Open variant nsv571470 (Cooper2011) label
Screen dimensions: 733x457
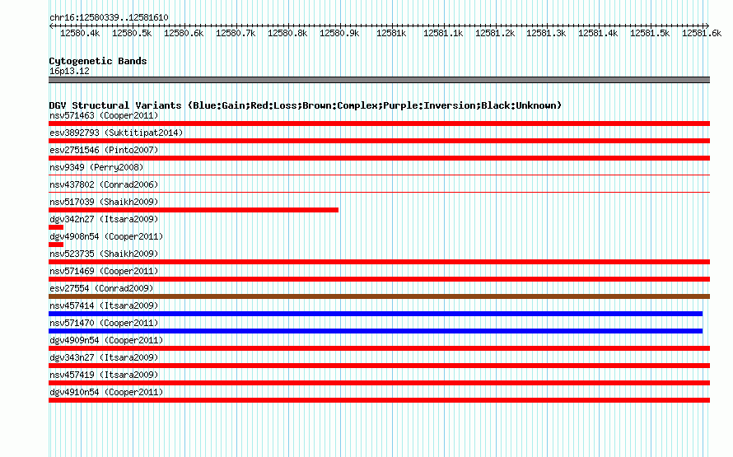click(x=104, y=323)
